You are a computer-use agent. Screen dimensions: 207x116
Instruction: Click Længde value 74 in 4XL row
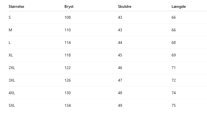pyautogui.click(x=174, y=93)
